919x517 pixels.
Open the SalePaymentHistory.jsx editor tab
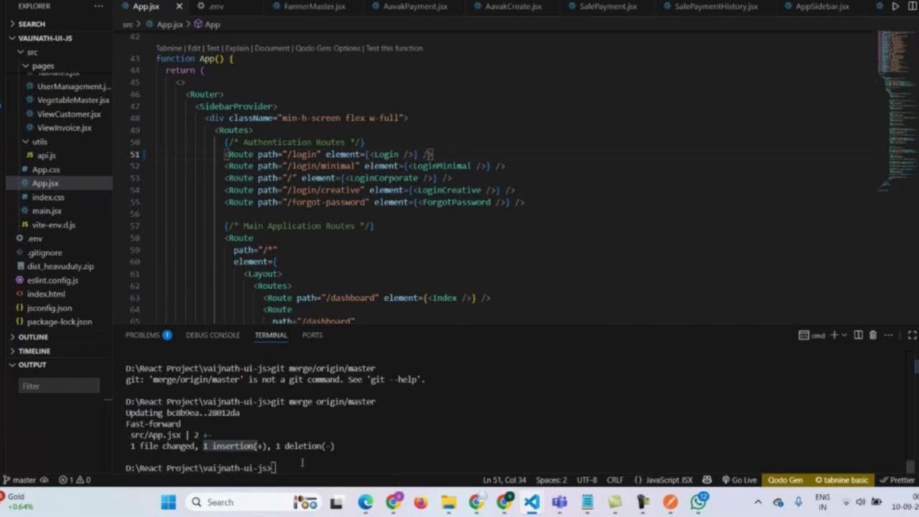point(716,6)
